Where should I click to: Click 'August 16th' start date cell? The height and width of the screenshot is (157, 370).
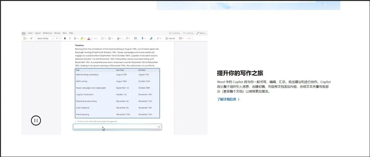point(122,81)
